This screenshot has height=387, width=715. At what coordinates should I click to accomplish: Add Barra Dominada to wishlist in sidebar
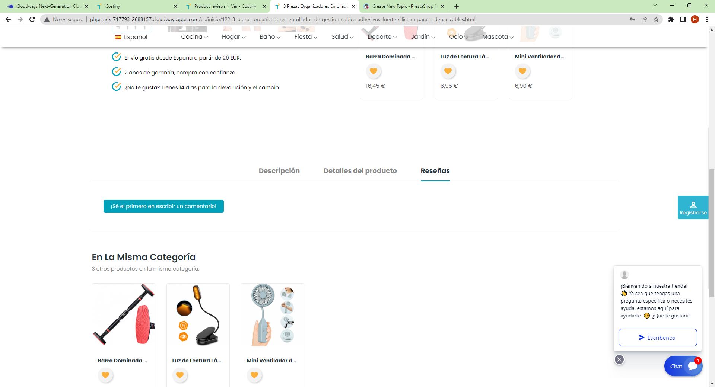point(374,71)
